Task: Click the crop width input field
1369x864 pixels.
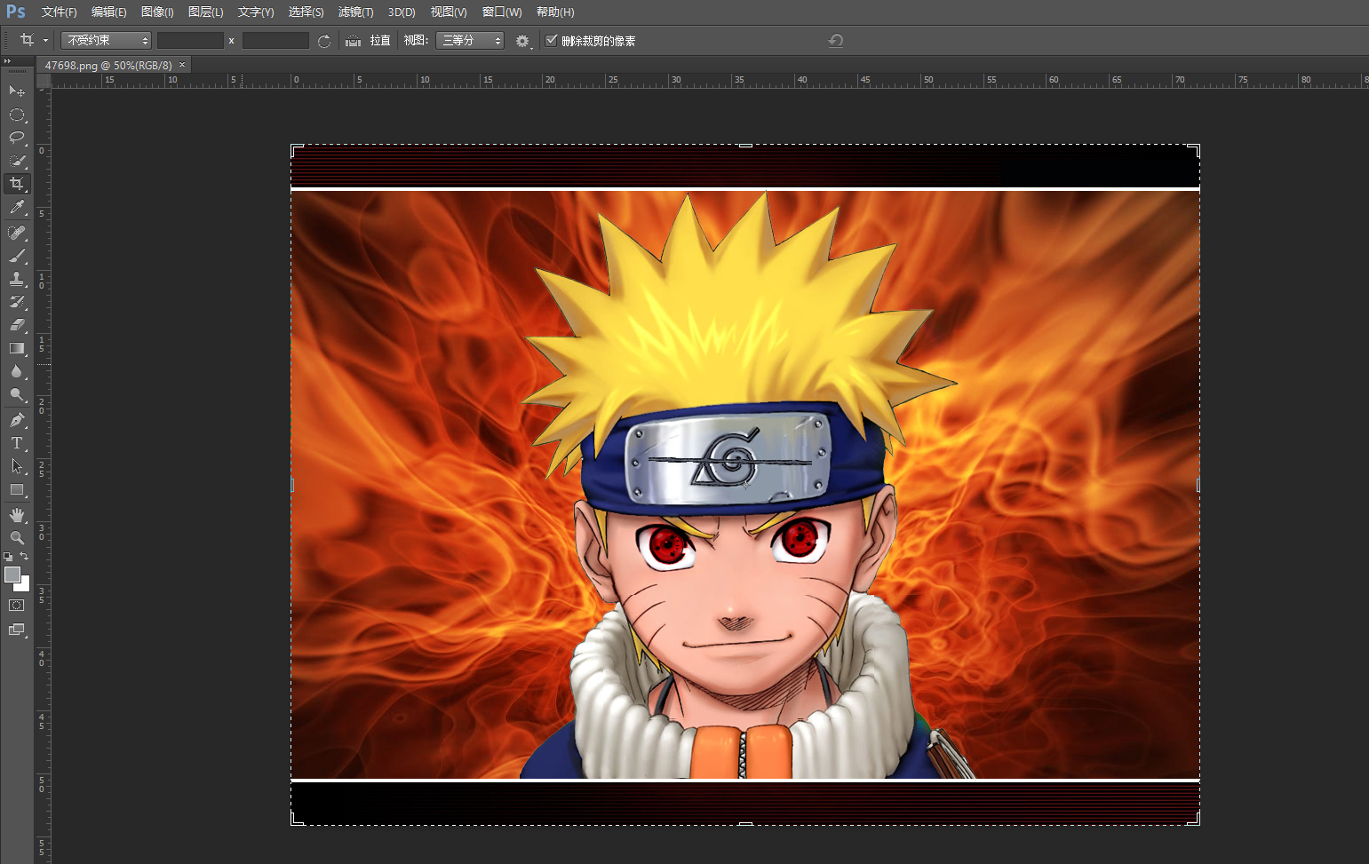Action: pyautogui.click(x=190, y=41)
